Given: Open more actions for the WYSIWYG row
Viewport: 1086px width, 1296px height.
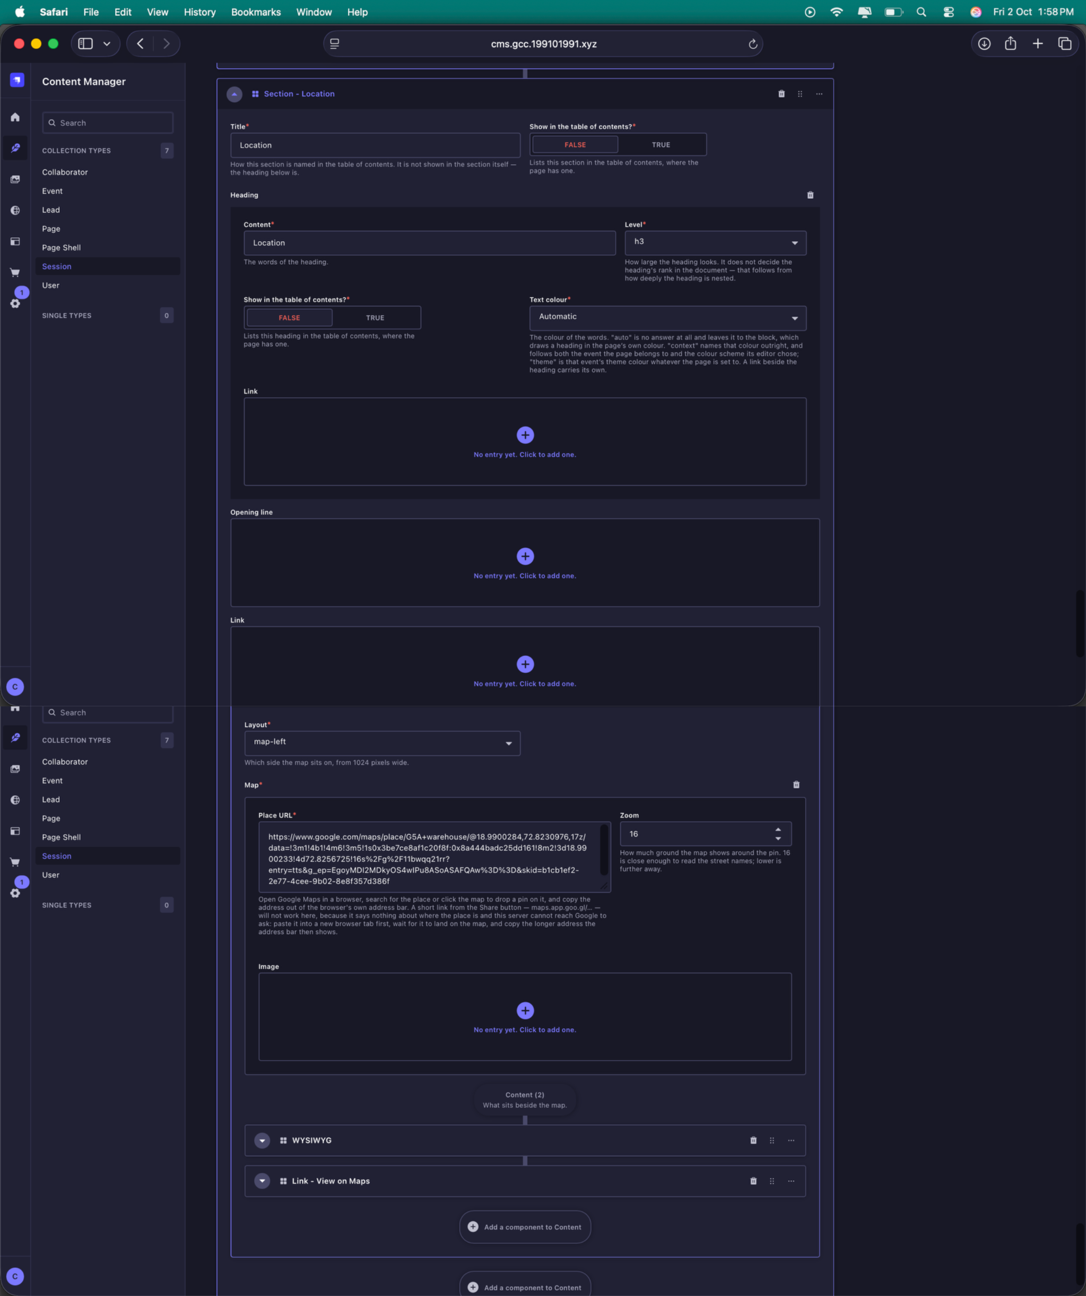Looking at the screenshot, I should click(x=791, y=1140).
